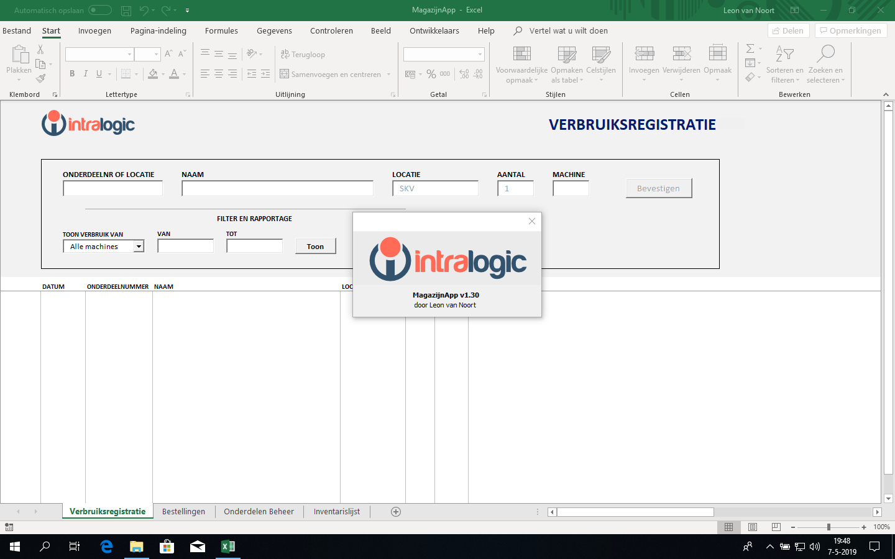Click the Sorteren en filteren icon
The image size is (895, 559).
pos(784,55)
